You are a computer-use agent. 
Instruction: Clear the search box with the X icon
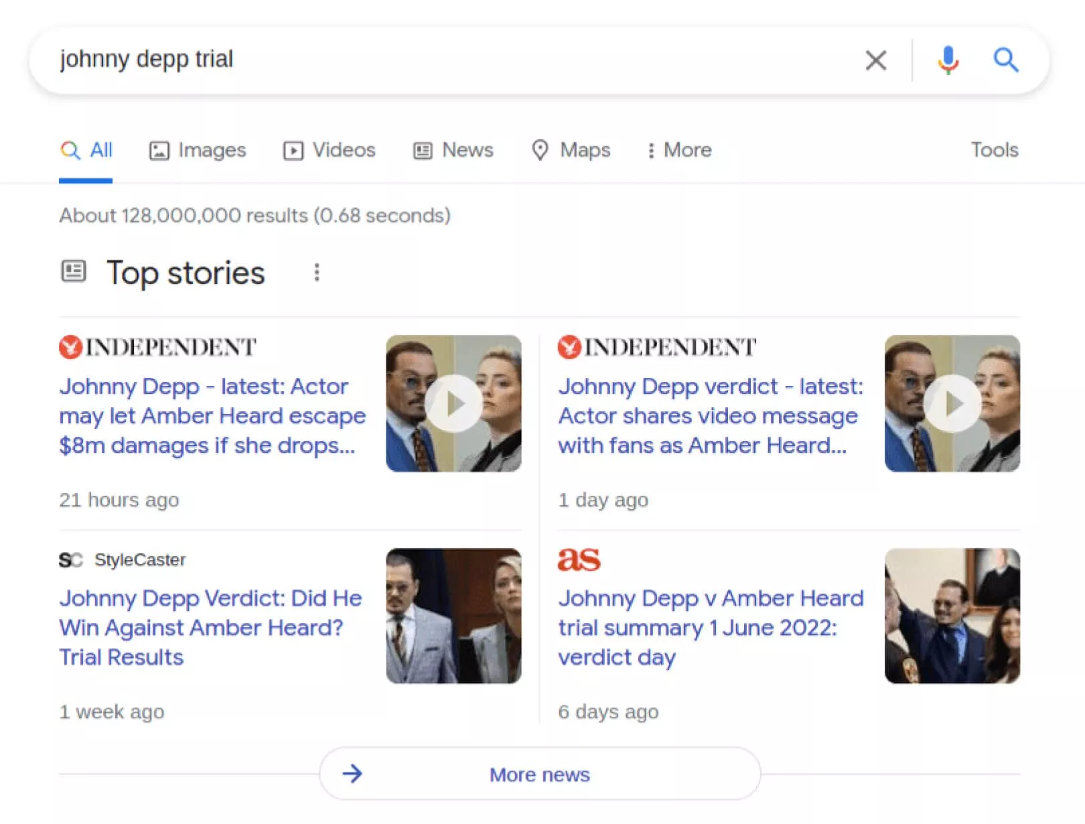[x=875, y=60]
